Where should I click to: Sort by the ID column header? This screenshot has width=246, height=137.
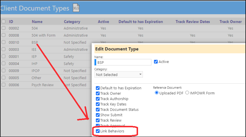point(11,22)
